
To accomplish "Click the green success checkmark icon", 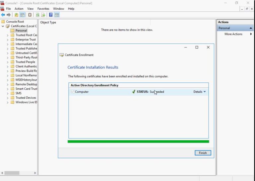I will point(134,92).
